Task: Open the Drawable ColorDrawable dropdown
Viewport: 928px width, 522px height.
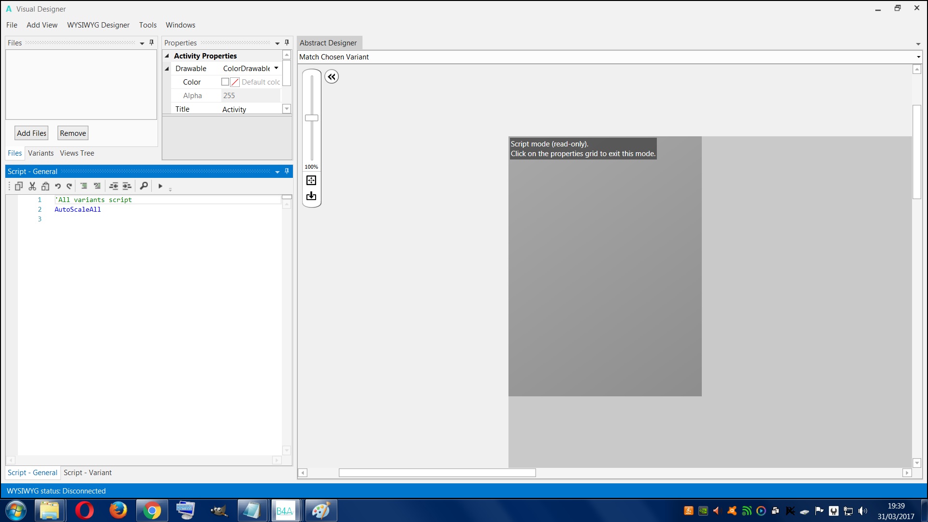Action: point(276,68)
